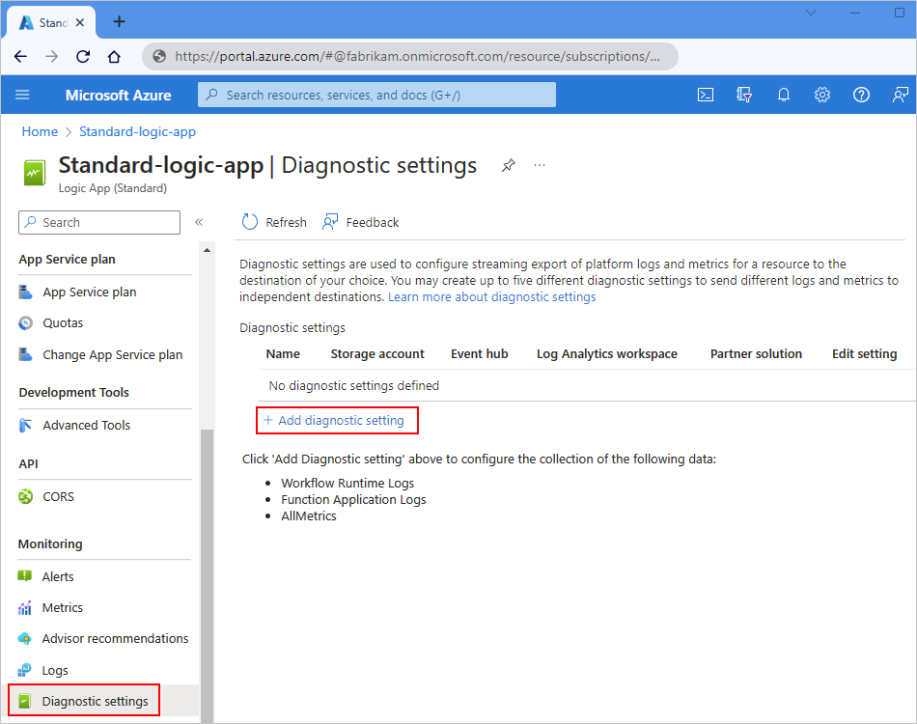The image size is (917, 724).
Task: Click the sidebar Search box
Action: click(98, 222)
